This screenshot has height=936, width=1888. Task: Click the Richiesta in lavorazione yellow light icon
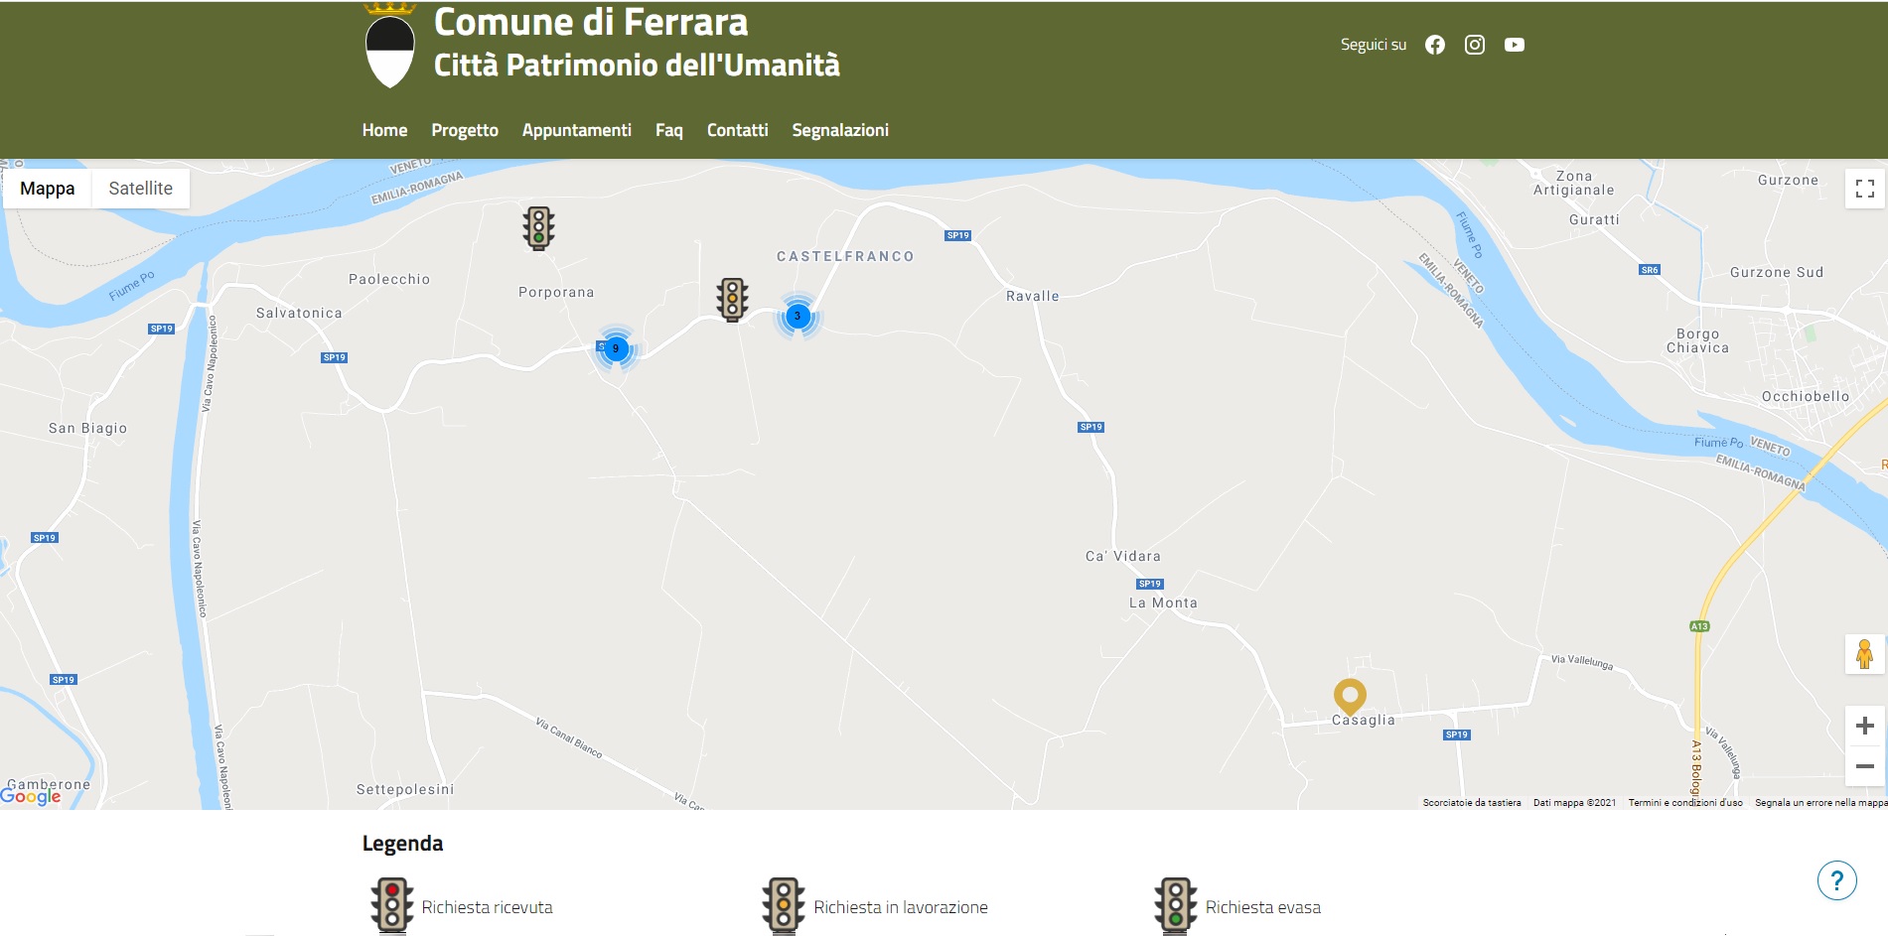pyautogui.click(x=784, y=905)
